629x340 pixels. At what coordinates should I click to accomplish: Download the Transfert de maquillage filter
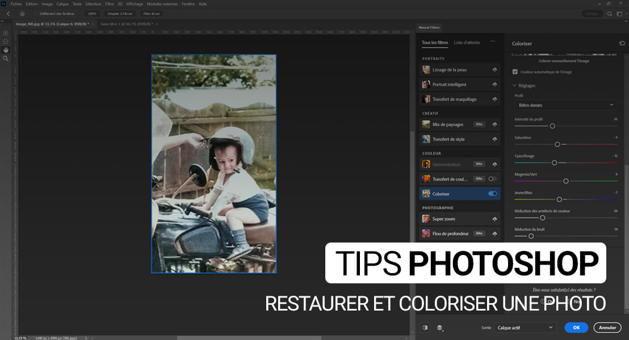494,99
